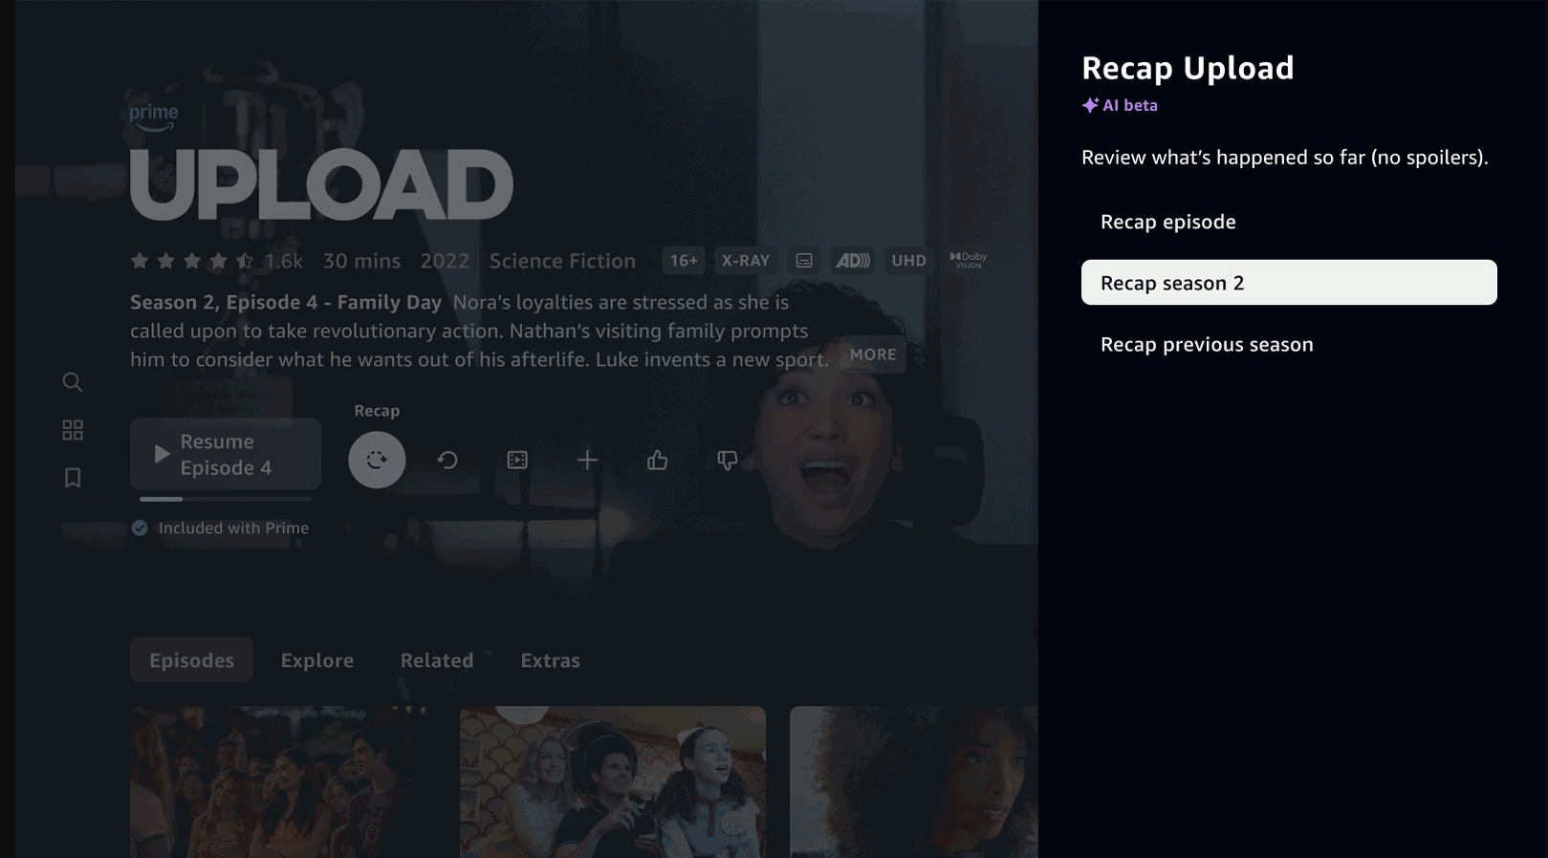Click the audio description AD badge
Image resolution: width=1548 pixels, height=858 pixels.
click(x=853, y=260)
